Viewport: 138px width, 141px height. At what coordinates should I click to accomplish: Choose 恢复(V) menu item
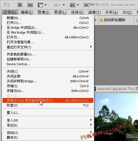coord(48,105)
